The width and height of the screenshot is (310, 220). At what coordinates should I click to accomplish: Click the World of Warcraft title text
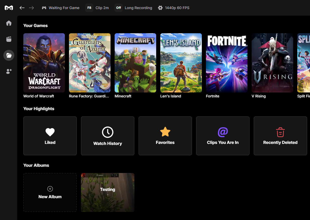pyautogui.click(x=39, y=96)
